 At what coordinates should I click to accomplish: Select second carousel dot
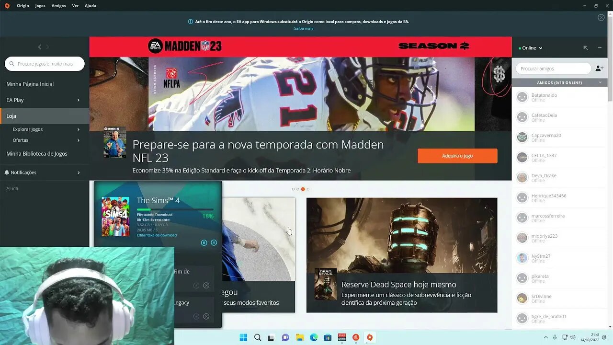click(298, 189)
